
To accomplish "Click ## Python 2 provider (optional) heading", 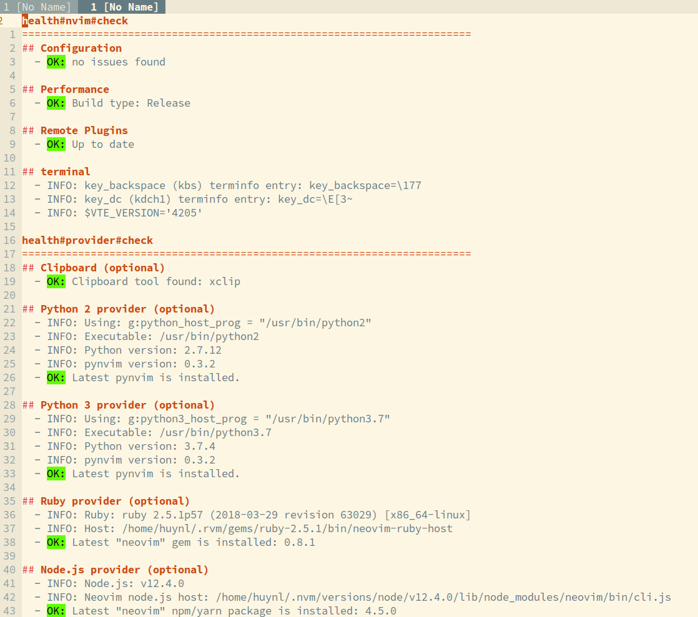I will click(x=119, y=309).
